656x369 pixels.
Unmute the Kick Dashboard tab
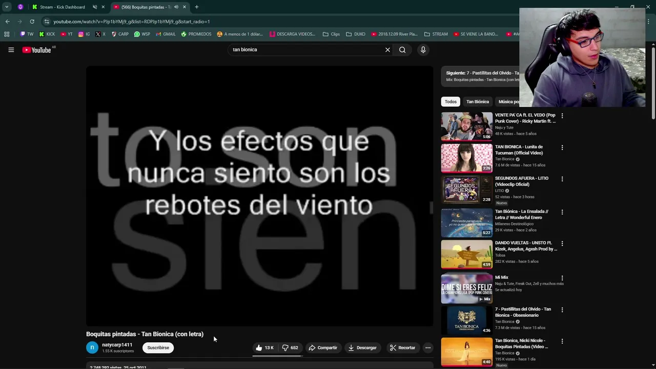95,7
